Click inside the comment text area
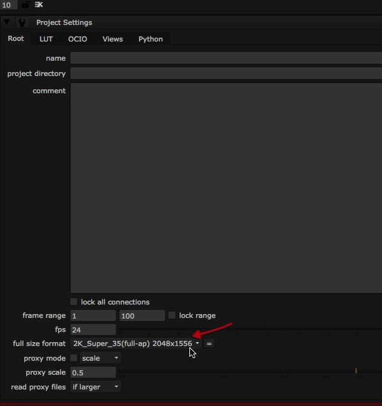The height and width of the screenshot is (406, 382). (226, 188)
